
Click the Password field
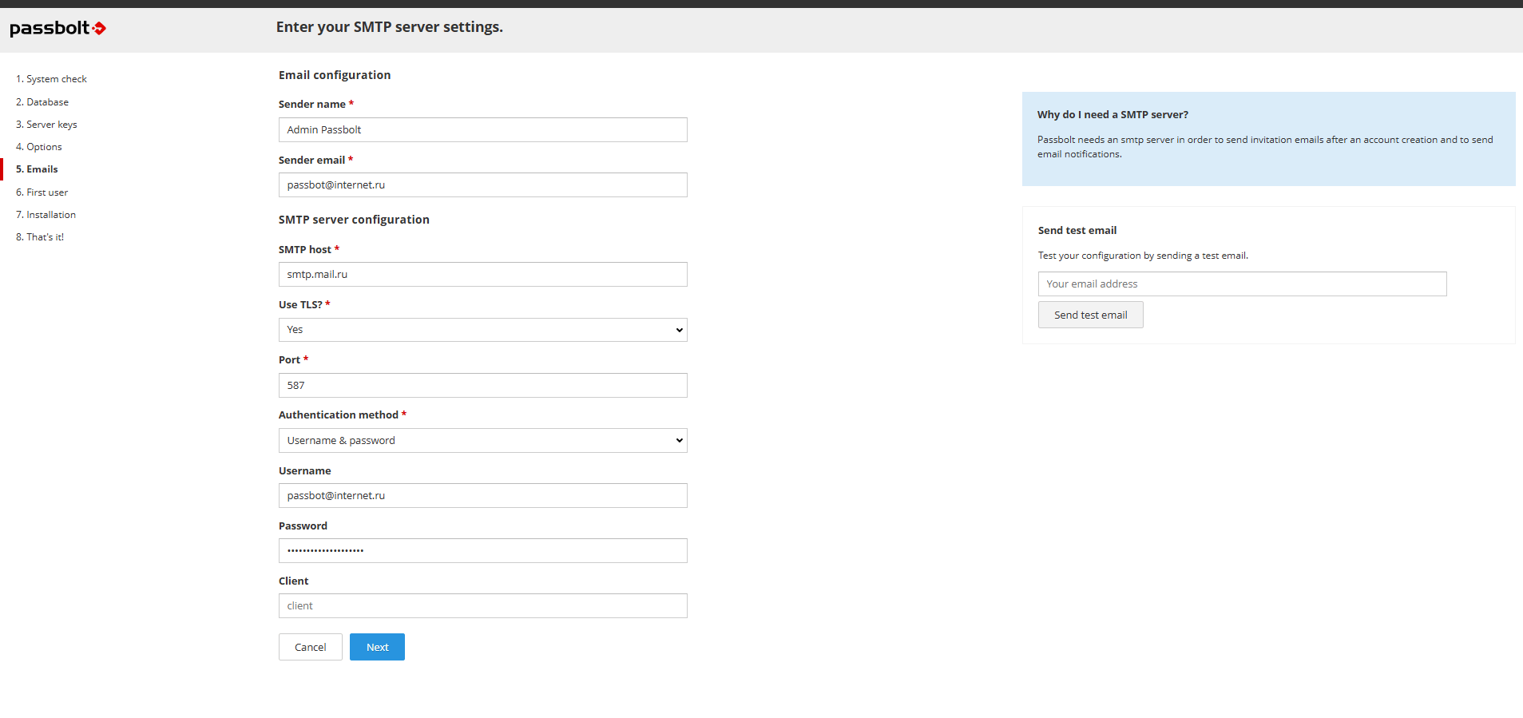coord(482,550)
